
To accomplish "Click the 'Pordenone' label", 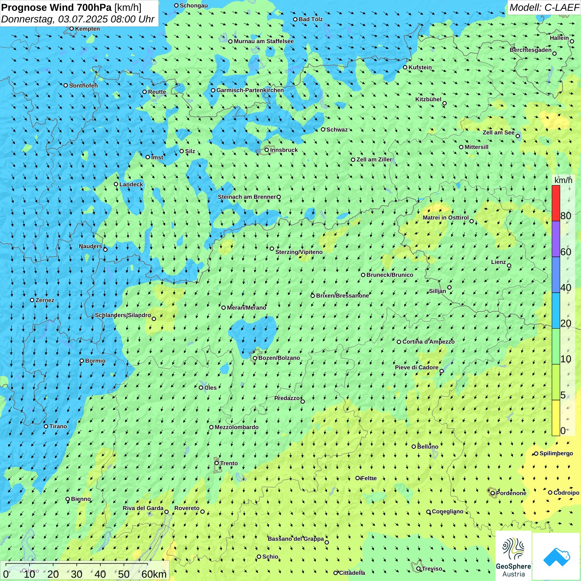I will point(511,493).
